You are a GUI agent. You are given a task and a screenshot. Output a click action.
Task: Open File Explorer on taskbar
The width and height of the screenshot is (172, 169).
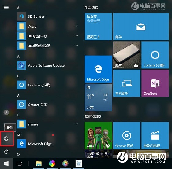coord(39,163)
